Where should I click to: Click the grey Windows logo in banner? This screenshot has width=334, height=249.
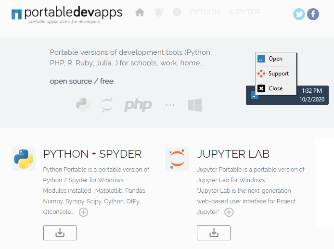195,105
